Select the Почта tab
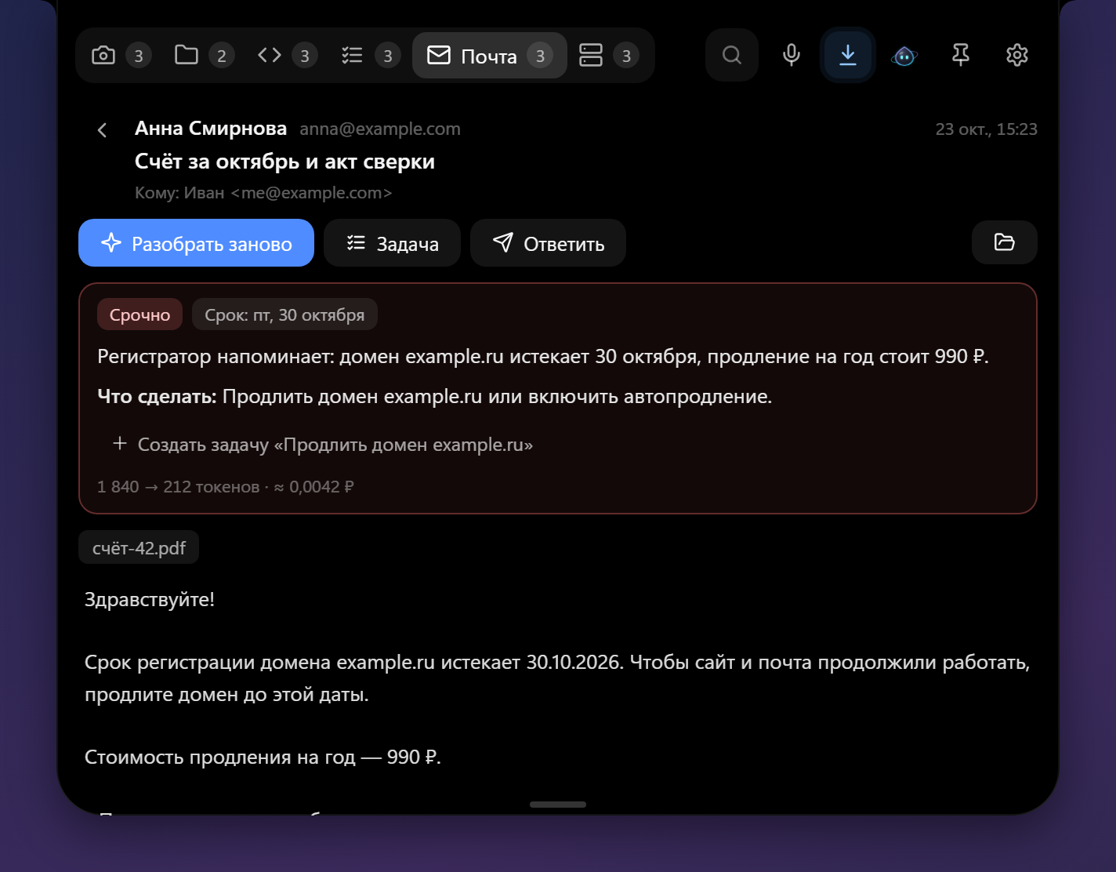Viewport: 1116px width, 872px height. click(x=490, y=56)
